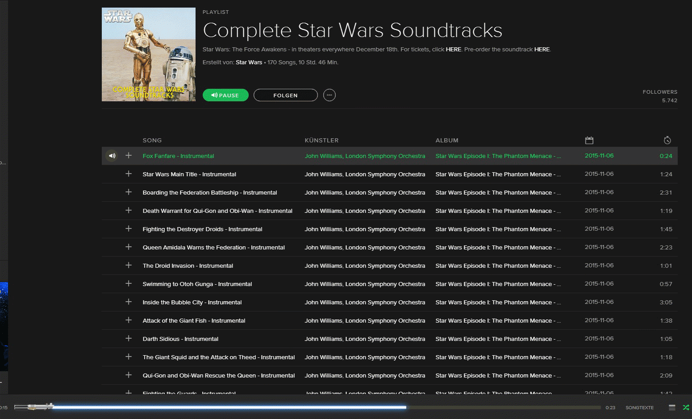Open the playlist cover art
Viewport: 692px width, 419px height.
(x=149, y=54)
